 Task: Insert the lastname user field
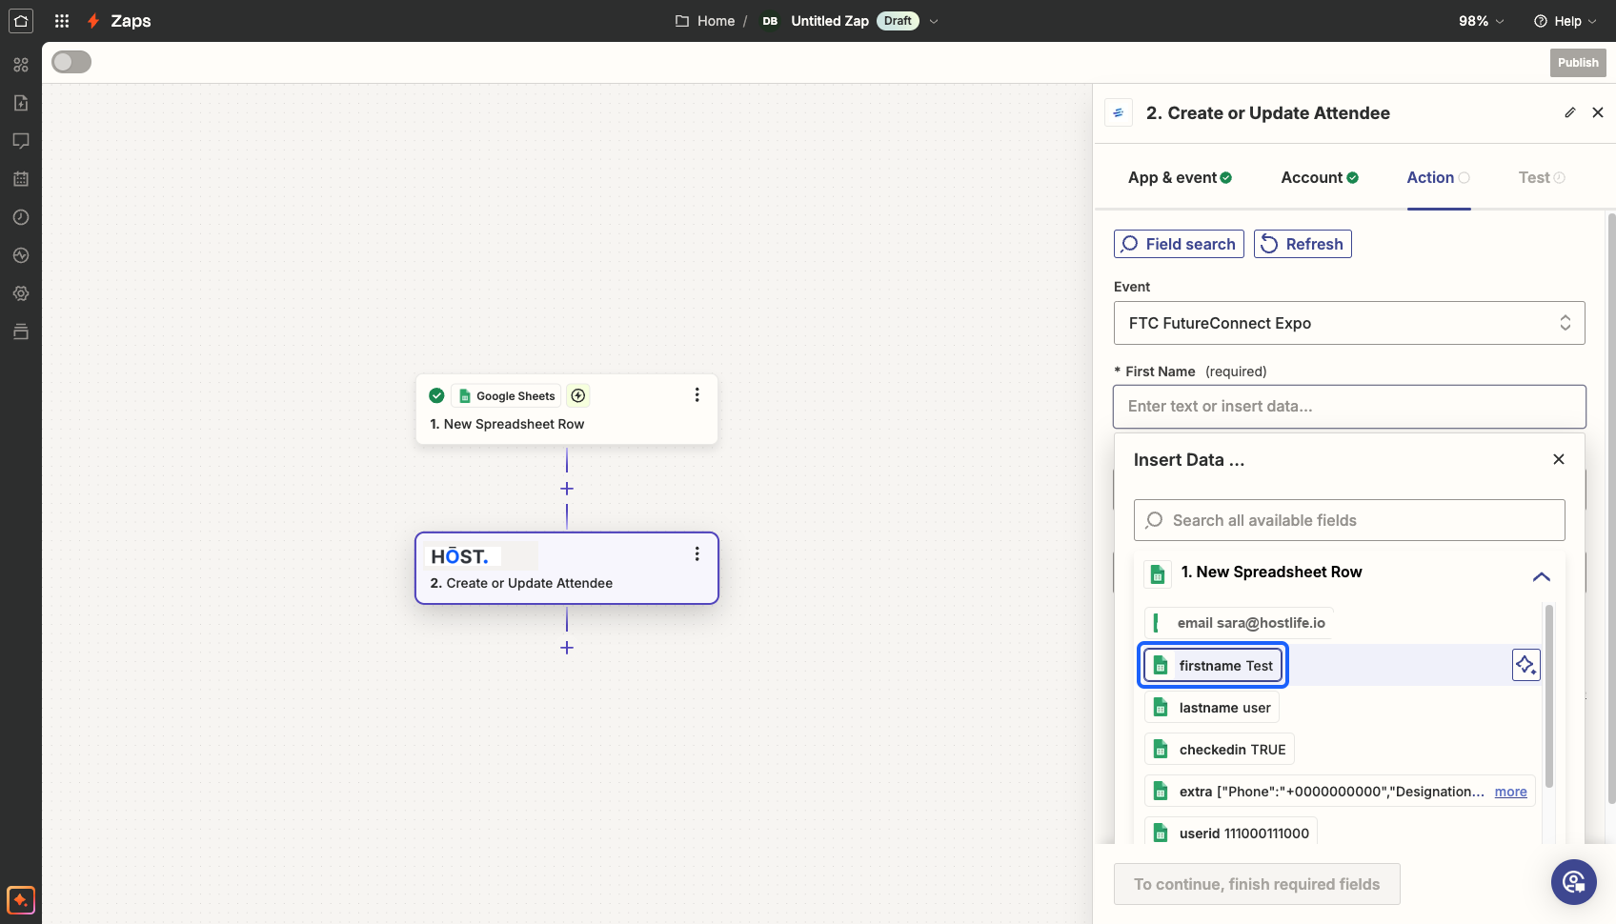tap(1212, 707)
